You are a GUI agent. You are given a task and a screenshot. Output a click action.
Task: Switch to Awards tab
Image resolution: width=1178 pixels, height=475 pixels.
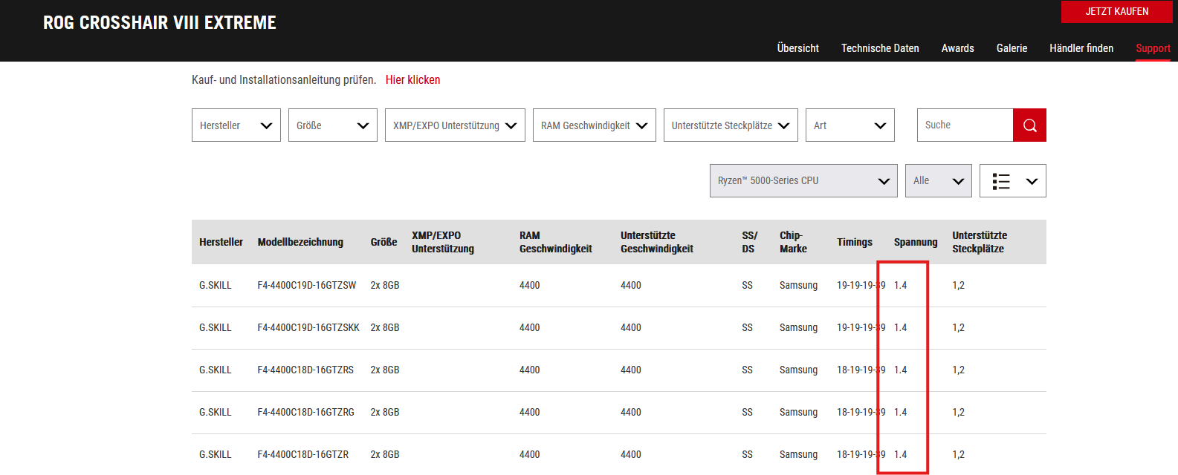pyautogui.click(x=957, y=48)
